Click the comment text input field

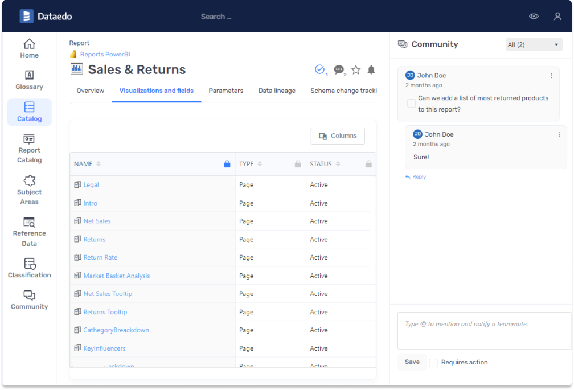(x=484, y=330)
